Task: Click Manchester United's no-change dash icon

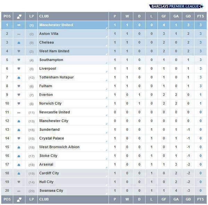Action: [19, 25]
